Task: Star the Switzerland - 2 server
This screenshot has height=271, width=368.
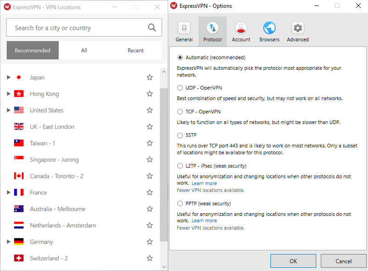Action: click(149, 258)
